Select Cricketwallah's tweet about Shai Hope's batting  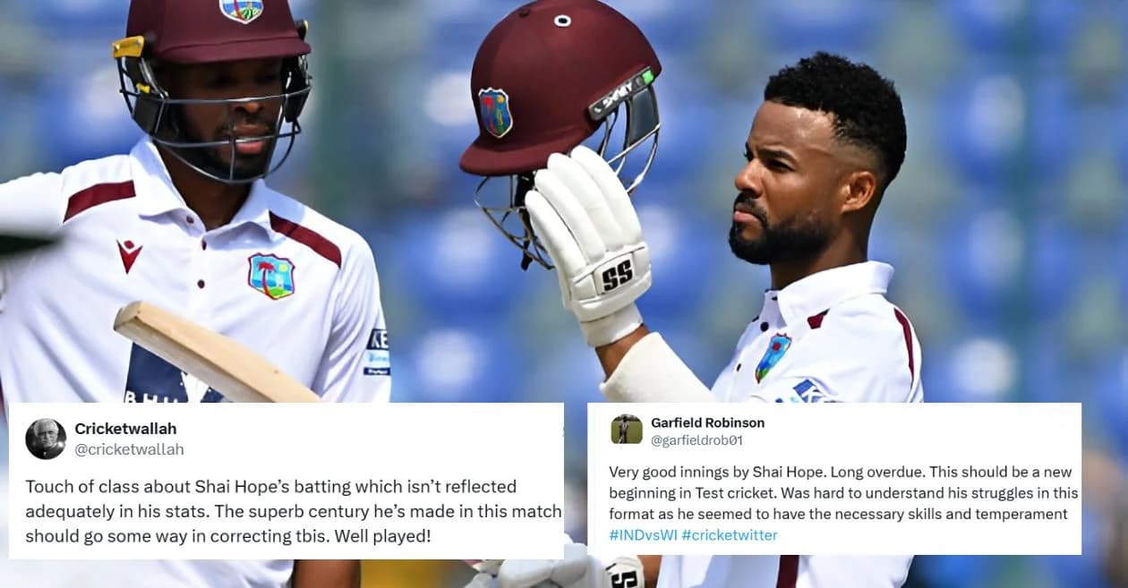tap(293, 511)
